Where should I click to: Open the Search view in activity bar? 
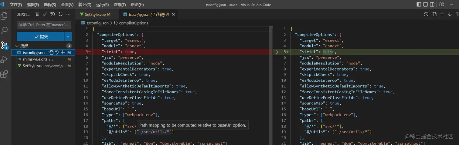tap(4, 30)
